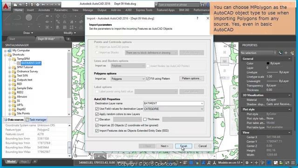Select the Arc tool in Draw panel
Screen dimensions: 298x168
(39, 18)
